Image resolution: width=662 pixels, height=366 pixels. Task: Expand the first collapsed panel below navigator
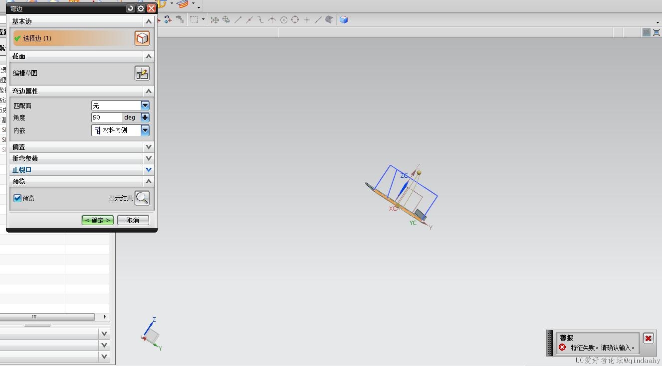pyautogui.click(x=104, y=334)
